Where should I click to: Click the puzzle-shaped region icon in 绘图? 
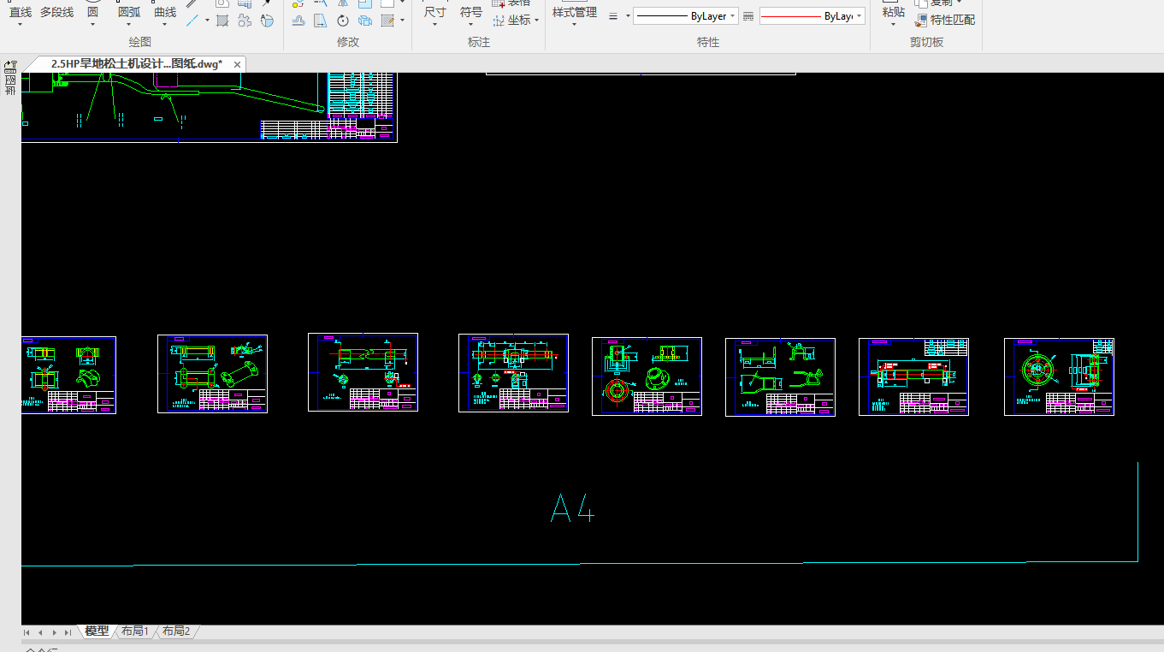pos(245,20)
